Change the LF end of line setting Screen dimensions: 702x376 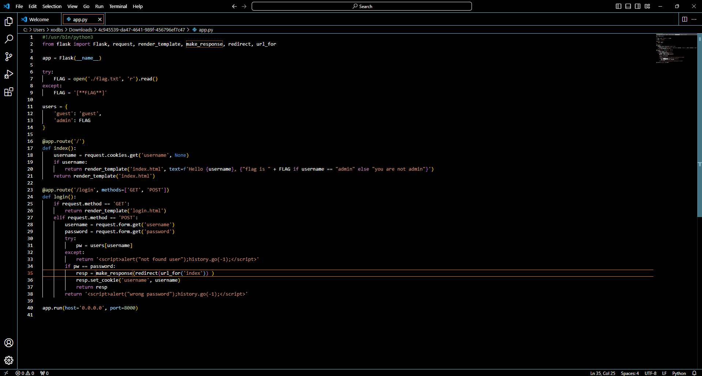coord(664,373)
